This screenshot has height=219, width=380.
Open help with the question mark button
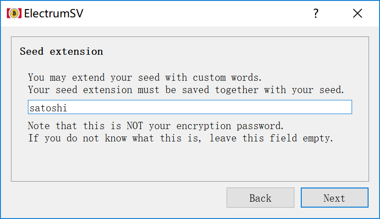tap(315, 13)
